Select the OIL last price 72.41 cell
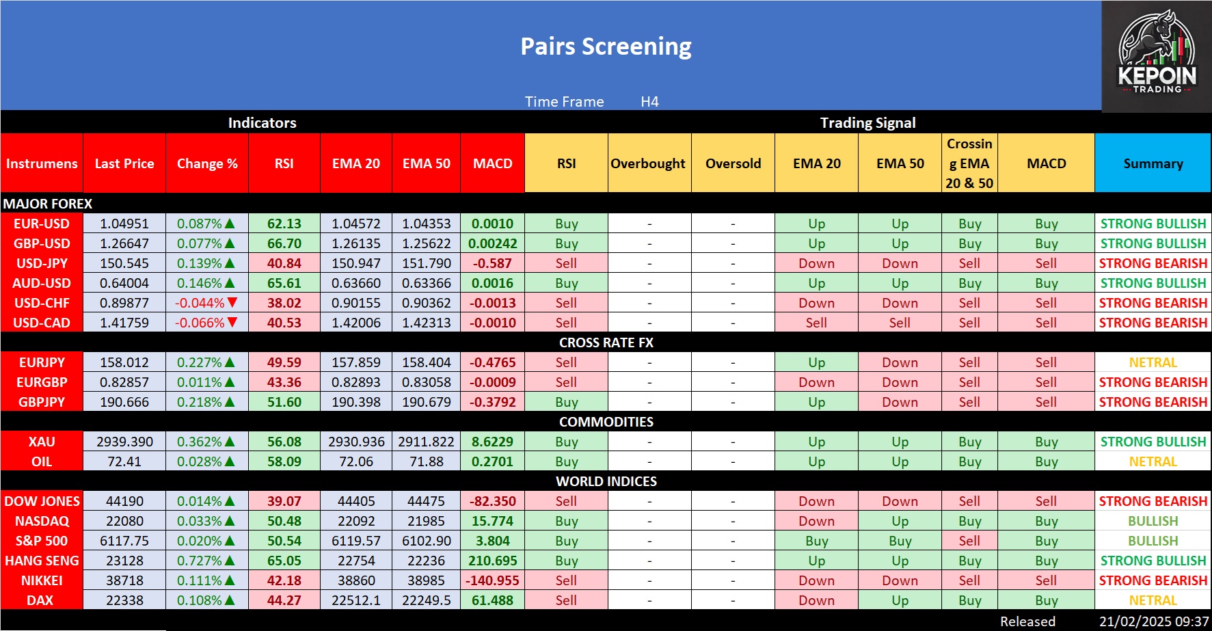This screenshot has height=631, width=1212. pos(124,461)
